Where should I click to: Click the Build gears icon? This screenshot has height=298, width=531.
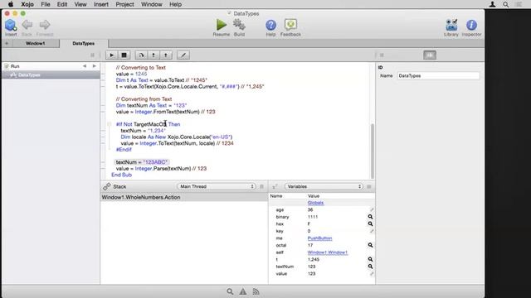point(239,25)
